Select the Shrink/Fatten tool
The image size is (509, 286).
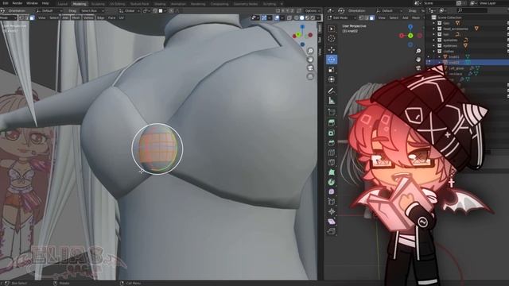point(332,212)
